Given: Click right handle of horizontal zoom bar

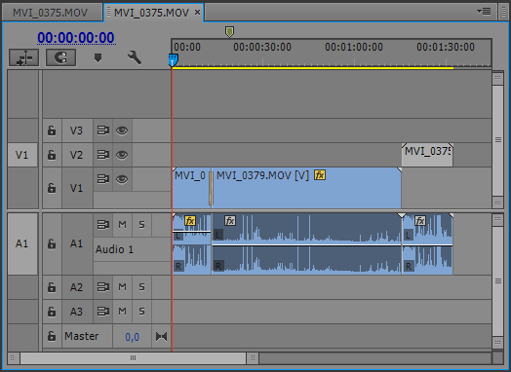Looking at the screenshot, I should [253, 358].
